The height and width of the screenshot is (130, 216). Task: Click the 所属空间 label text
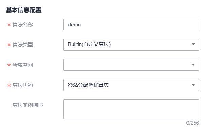point(23,65)
